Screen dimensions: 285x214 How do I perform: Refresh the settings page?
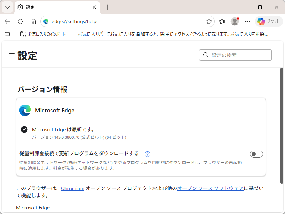20,21
